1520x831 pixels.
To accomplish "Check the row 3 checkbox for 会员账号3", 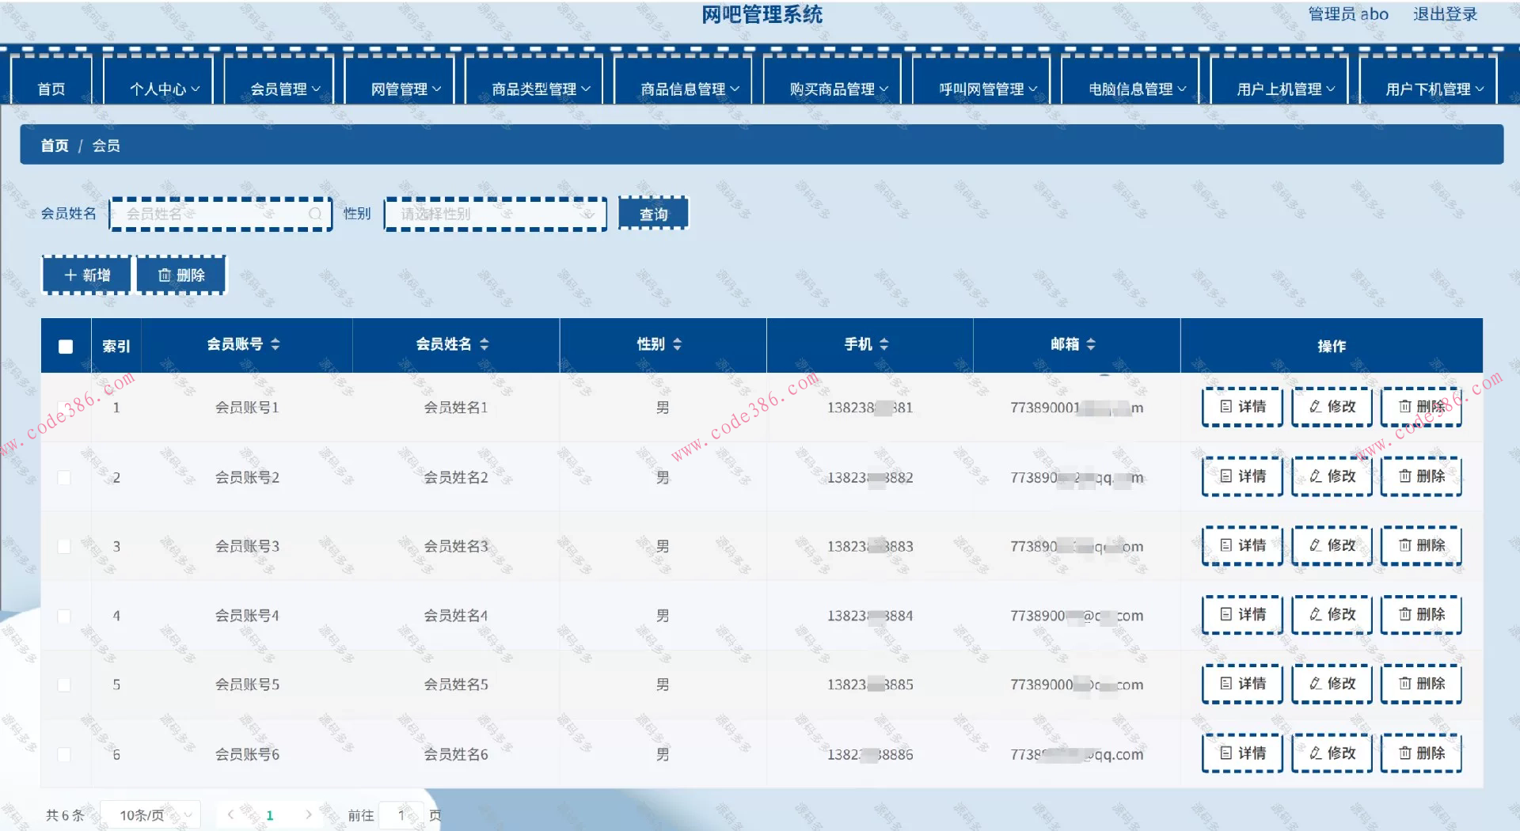I will click(65, 546).
